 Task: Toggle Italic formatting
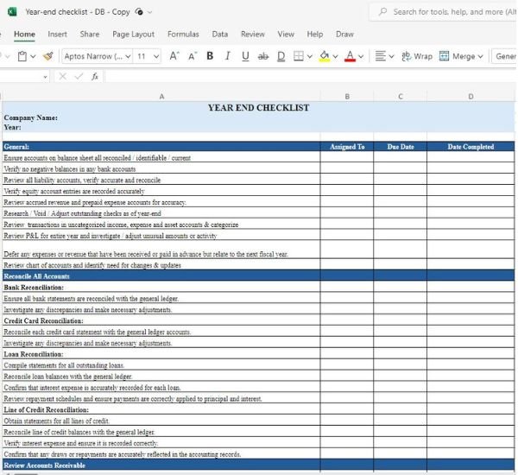pyautogui.click(x=227, y=56)
